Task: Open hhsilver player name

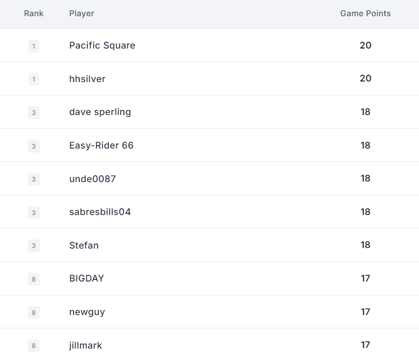Action: [87, 79]
